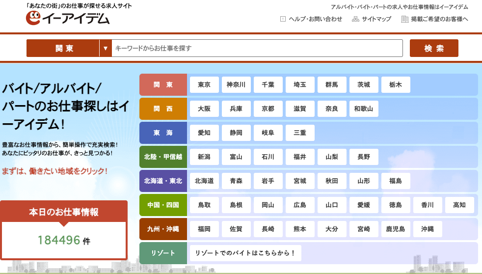Expand the 関東 region dropdown arrow
The height and width of the screenshot is (274, 482).
(106, 48)
